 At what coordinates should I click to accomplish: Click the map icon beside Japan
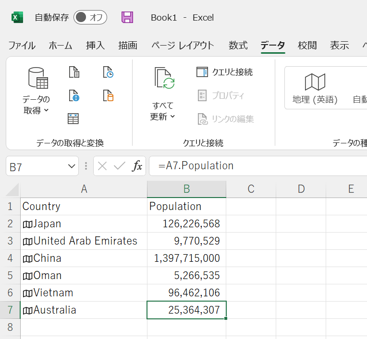27,224
